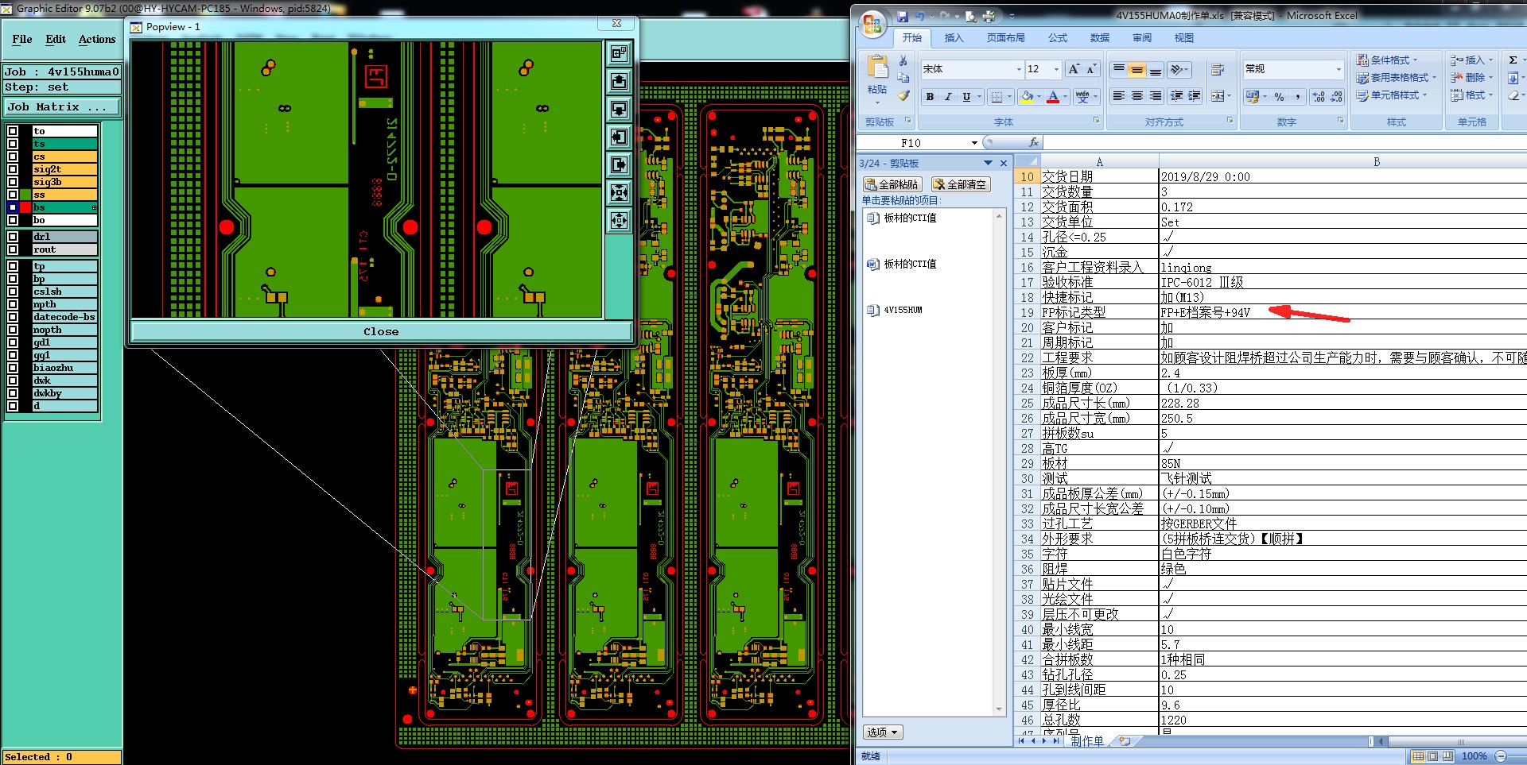Switch to the 插入 ribbon tab
This screenshot has height=765, width=1527.
pyautogui.click(x=954, y=38)
